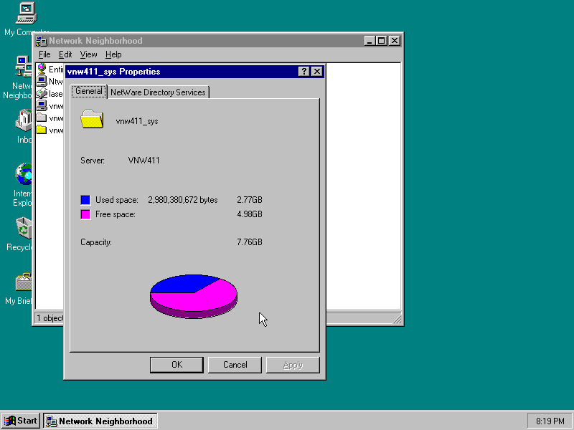Minimize the Network Neighborhood window

point(370,41)
